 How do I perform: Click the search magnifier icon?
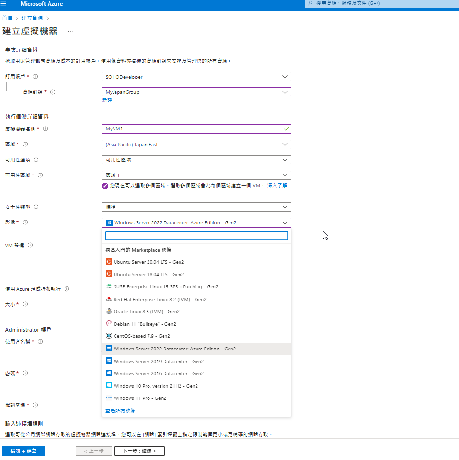coord(310,3)
